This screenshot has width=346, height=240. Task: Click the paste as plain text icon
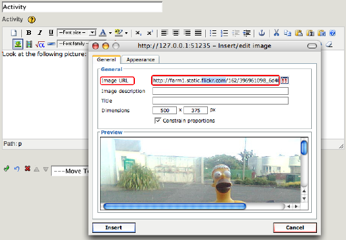310,33
